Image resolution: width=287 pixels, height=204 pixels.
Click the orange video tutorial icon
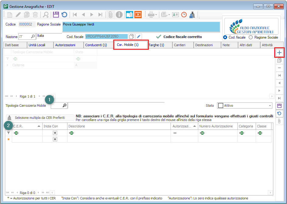138,14
